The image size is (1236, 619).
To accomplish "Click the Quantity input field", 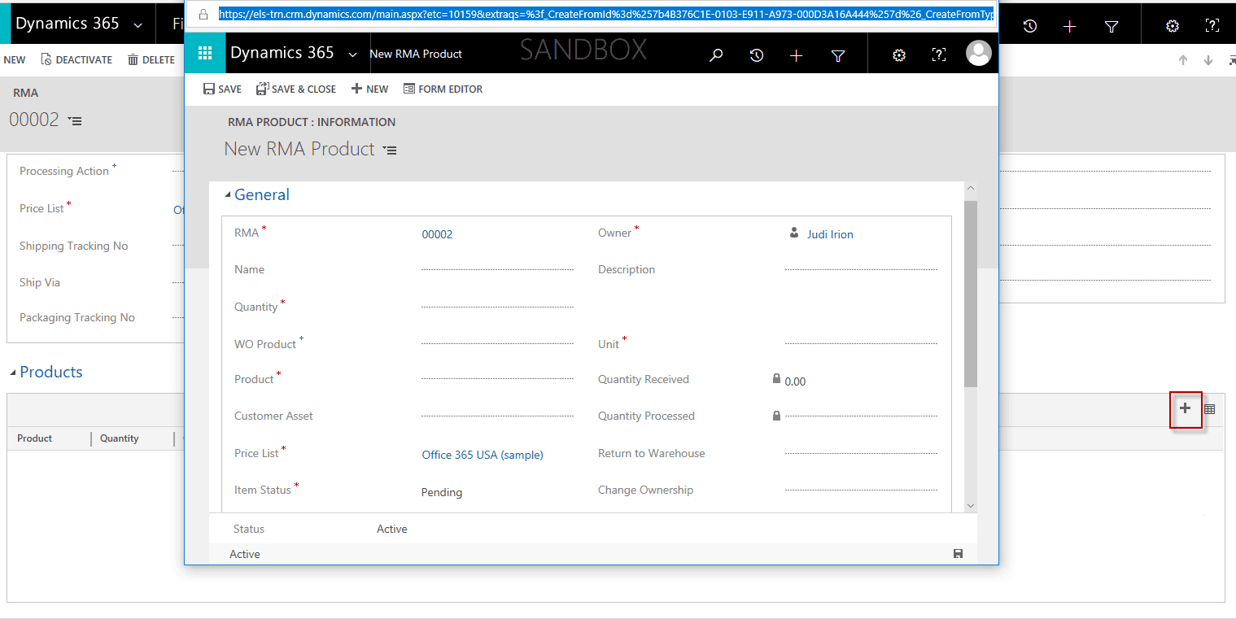I will [497, 307].
